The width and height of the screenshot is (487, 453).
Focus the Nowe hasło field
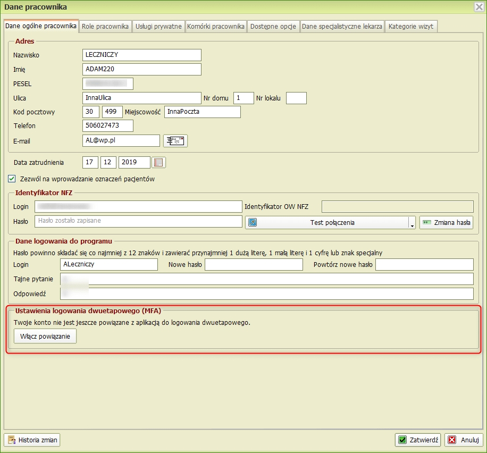tap(254, 264)
